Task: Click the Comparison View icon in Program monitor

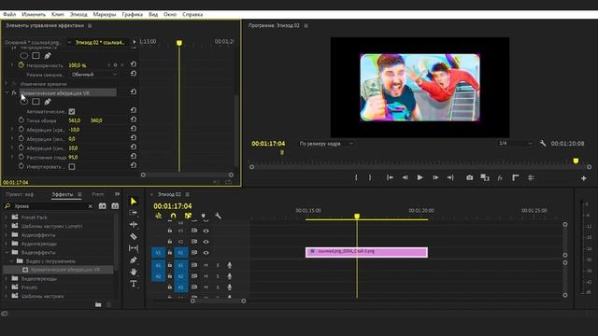Action: (x=485, y=177)
